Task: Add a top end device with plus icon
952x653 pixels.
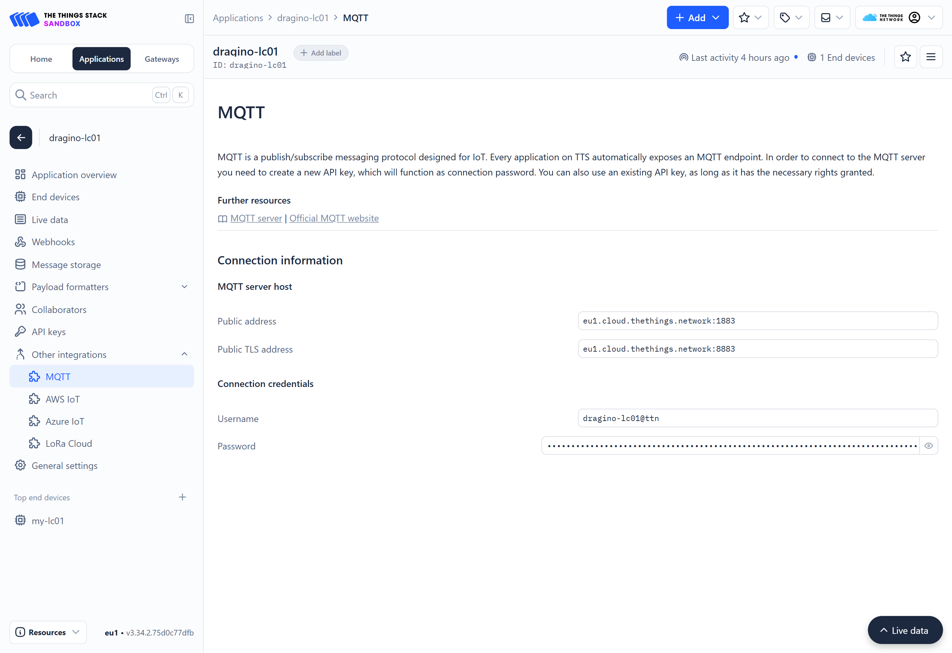Action: 183,497
